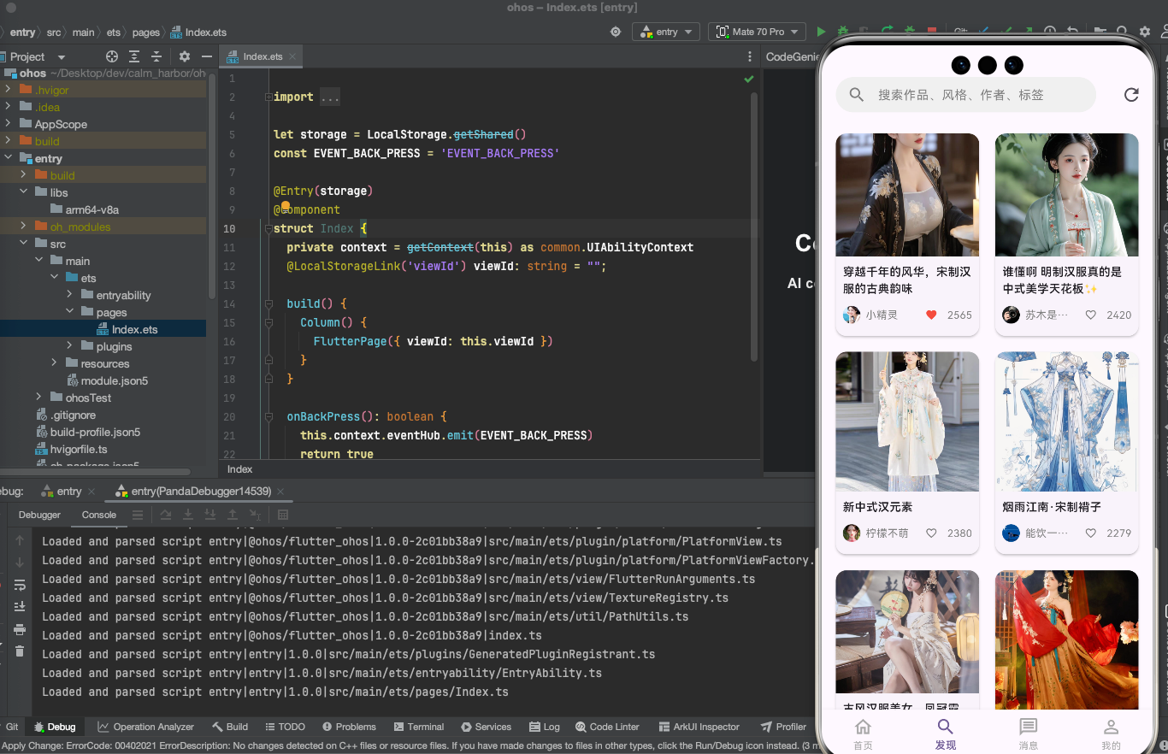
Task: Expand the ohosTest folder
Action: (x=39, y=398)
